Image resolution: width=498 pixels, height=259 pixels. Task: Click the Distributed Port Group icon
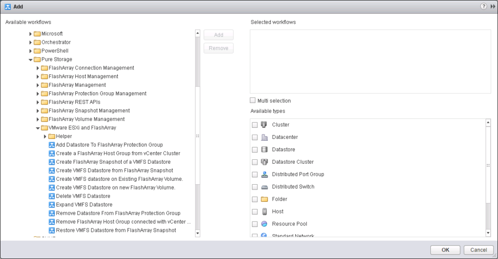pyautogui.click(x=264, y=174)
